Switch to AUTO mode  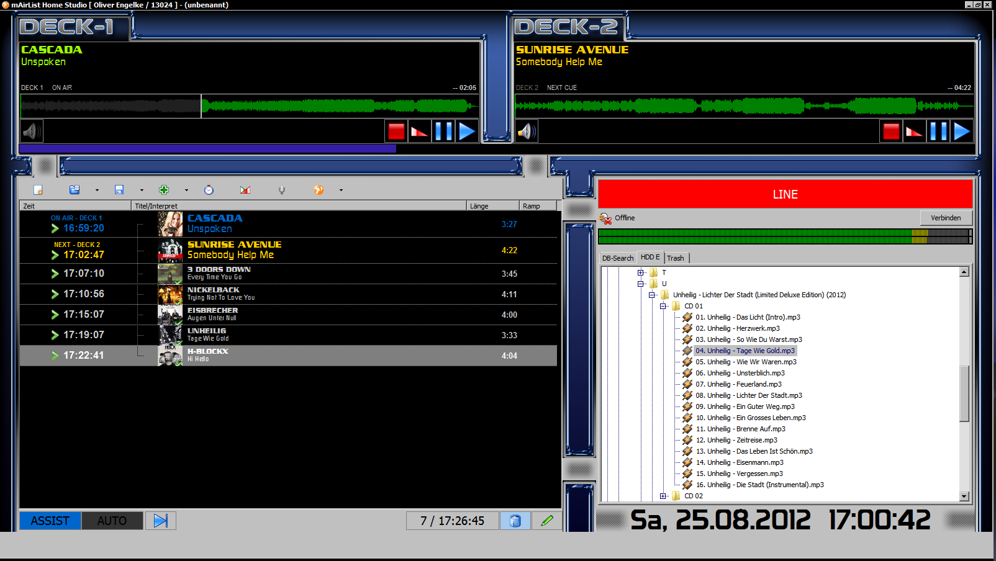pos(112,521)
